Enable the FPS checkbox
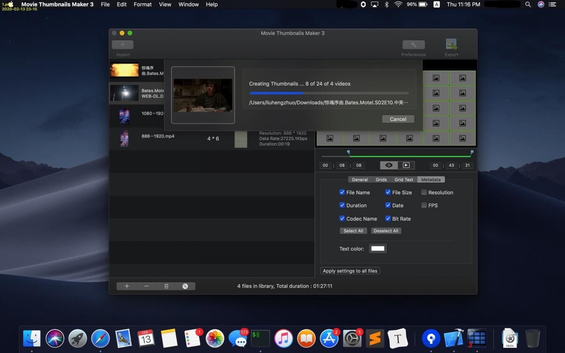 point(424,205)
